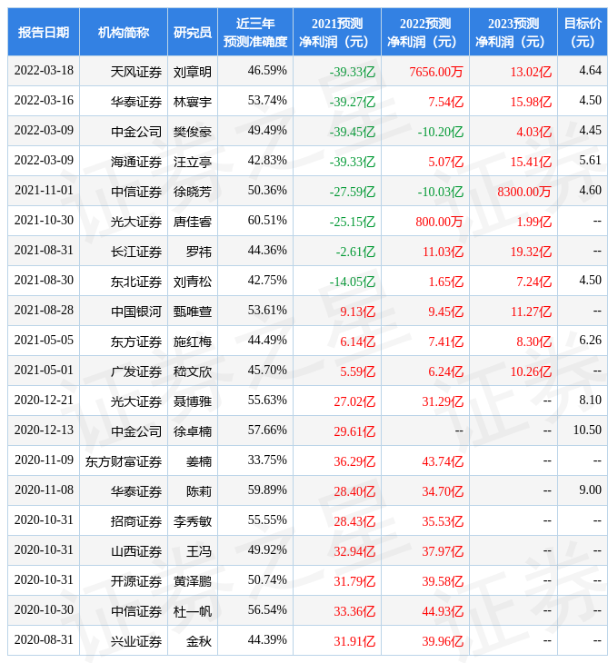Click accuracy value 60.51%
This screenshot has width=608, height=663.
[267, 221]
